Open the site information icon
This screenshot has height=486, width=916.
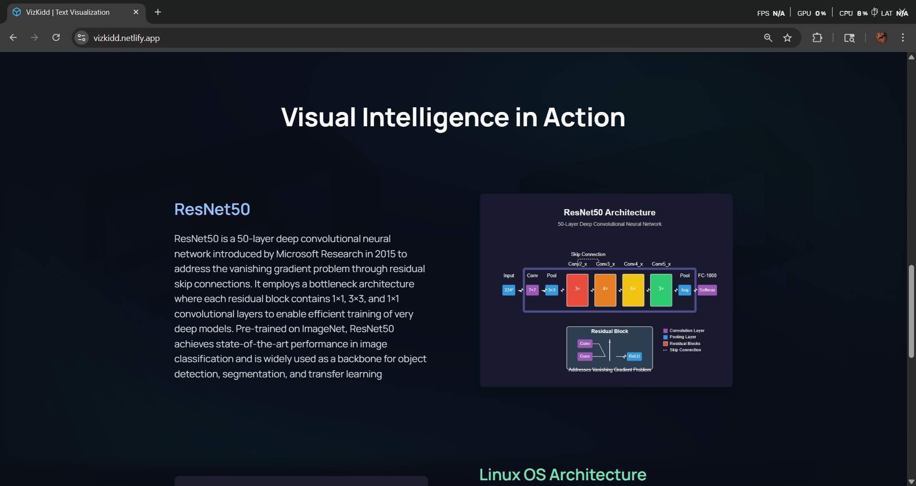tap(82, 38)
